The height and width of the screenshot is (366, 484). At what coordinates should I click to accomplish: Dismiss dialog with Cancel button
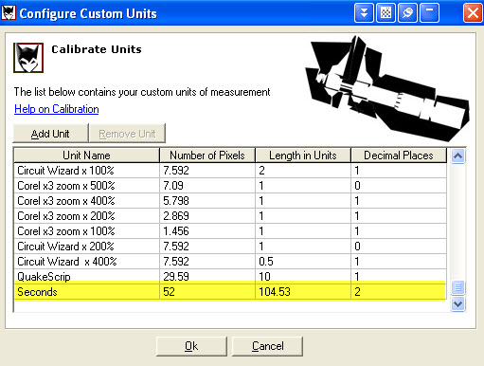pos(268,346)
